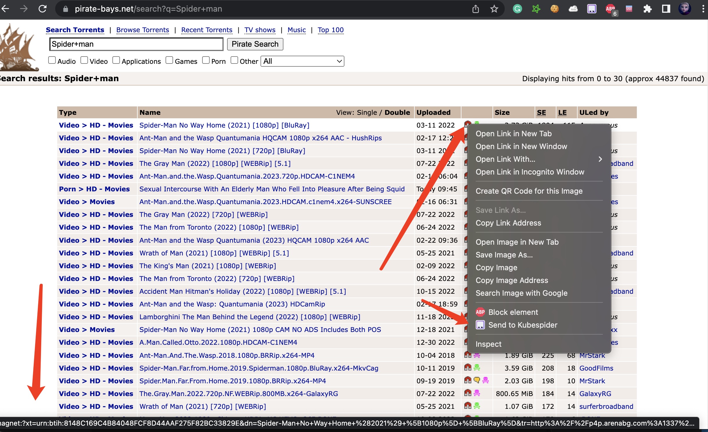The width and height of the screenshot is (708, 432).
Task: Expand the Open Link With submenu
Action: (539, 159)
